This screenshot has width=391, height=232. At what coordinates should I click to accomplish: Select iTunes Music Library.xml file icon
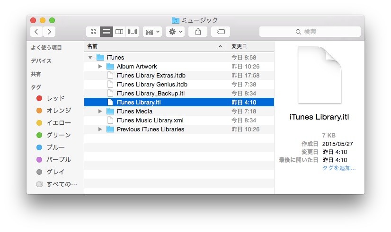point(110,120)
